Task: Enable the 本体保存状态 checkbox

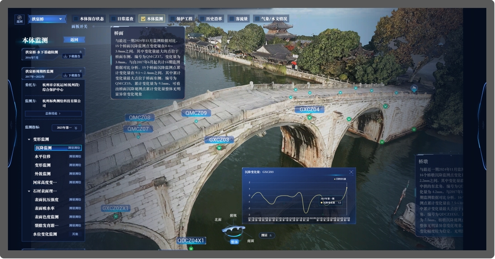Action: coord(76,18)
